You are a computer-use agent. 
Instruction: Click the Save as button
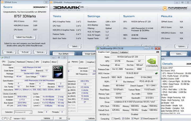(41, 52)
